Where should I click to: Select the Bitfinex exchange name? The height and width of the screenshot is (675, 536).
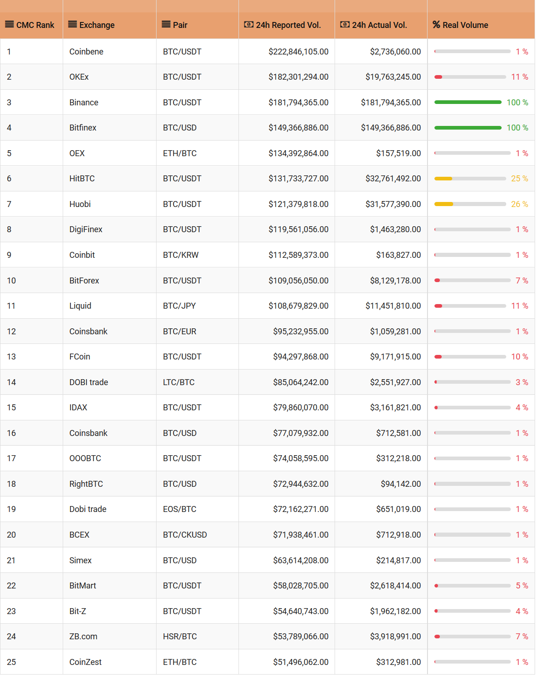tap(83, 128)
